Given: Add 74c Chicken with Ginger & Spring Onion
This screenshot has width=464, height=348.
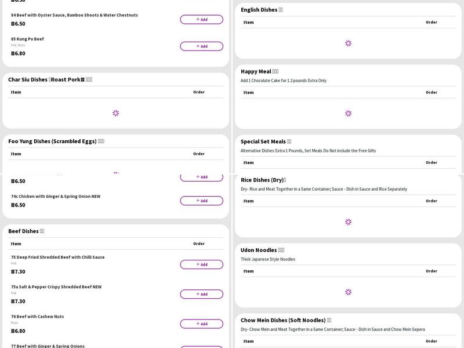Looking at the screenshot, I should tap(201, 201).
